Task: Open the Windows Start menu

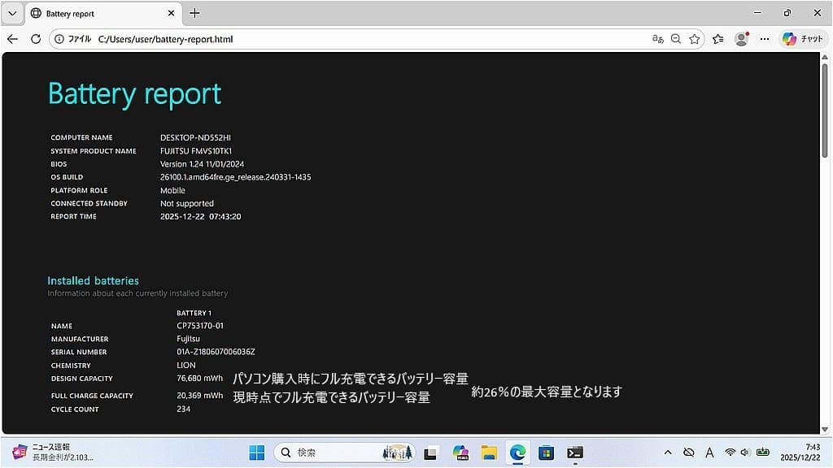Action: coord(256,452)
